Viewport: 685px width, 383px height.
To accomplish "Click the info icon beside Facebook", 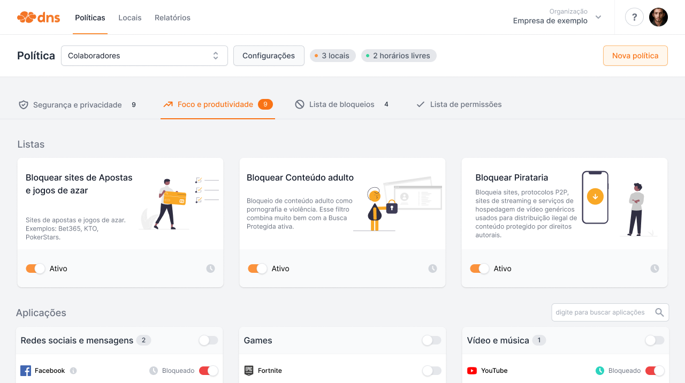I will click(x=73, y=371).
